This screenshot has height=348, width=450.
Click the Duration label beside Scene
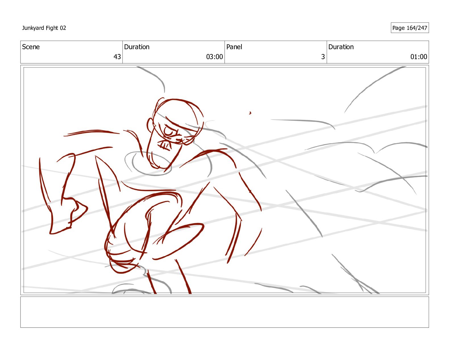137,47
